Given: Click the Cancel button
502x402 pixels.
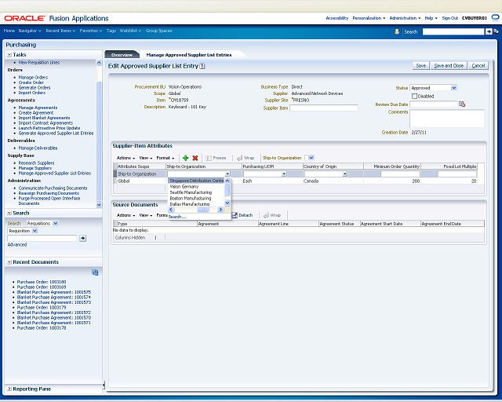Looking at the screenshot, I should coord(478,66).
